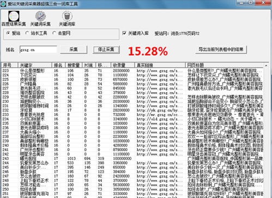This screenshot has height=198, width=272.
Task: Click the 收录量 value 11100000
Action: coord(121,154)
